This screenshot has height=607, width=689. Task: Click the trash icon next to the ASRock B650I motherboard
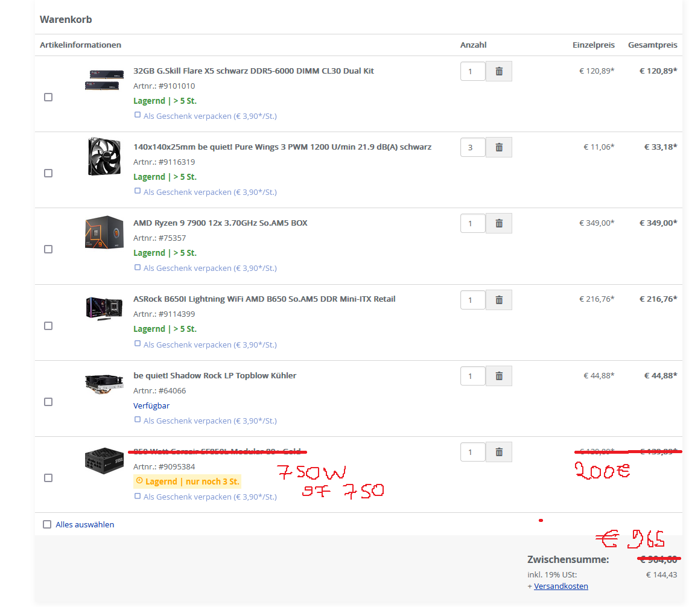(498, 300)
